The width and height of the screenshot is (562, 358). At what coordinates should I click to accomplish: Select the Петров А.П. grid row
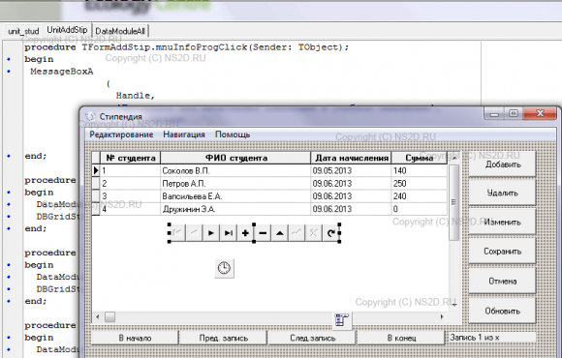(269, 184)
